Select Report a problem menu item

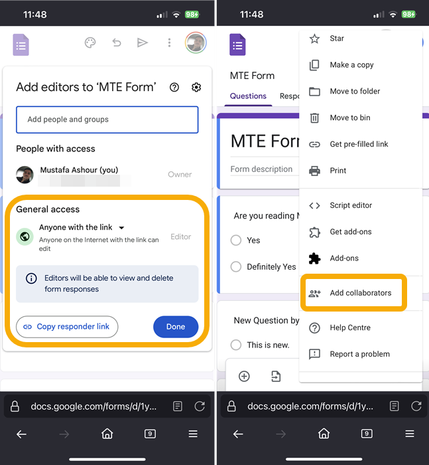(361, 354)
